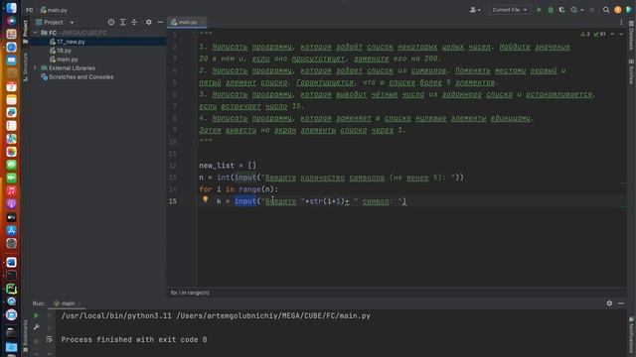Go to previous highlighted error arrow
Image resolution: width=636 pixels, height=357 pixels.
click(612, 35)
